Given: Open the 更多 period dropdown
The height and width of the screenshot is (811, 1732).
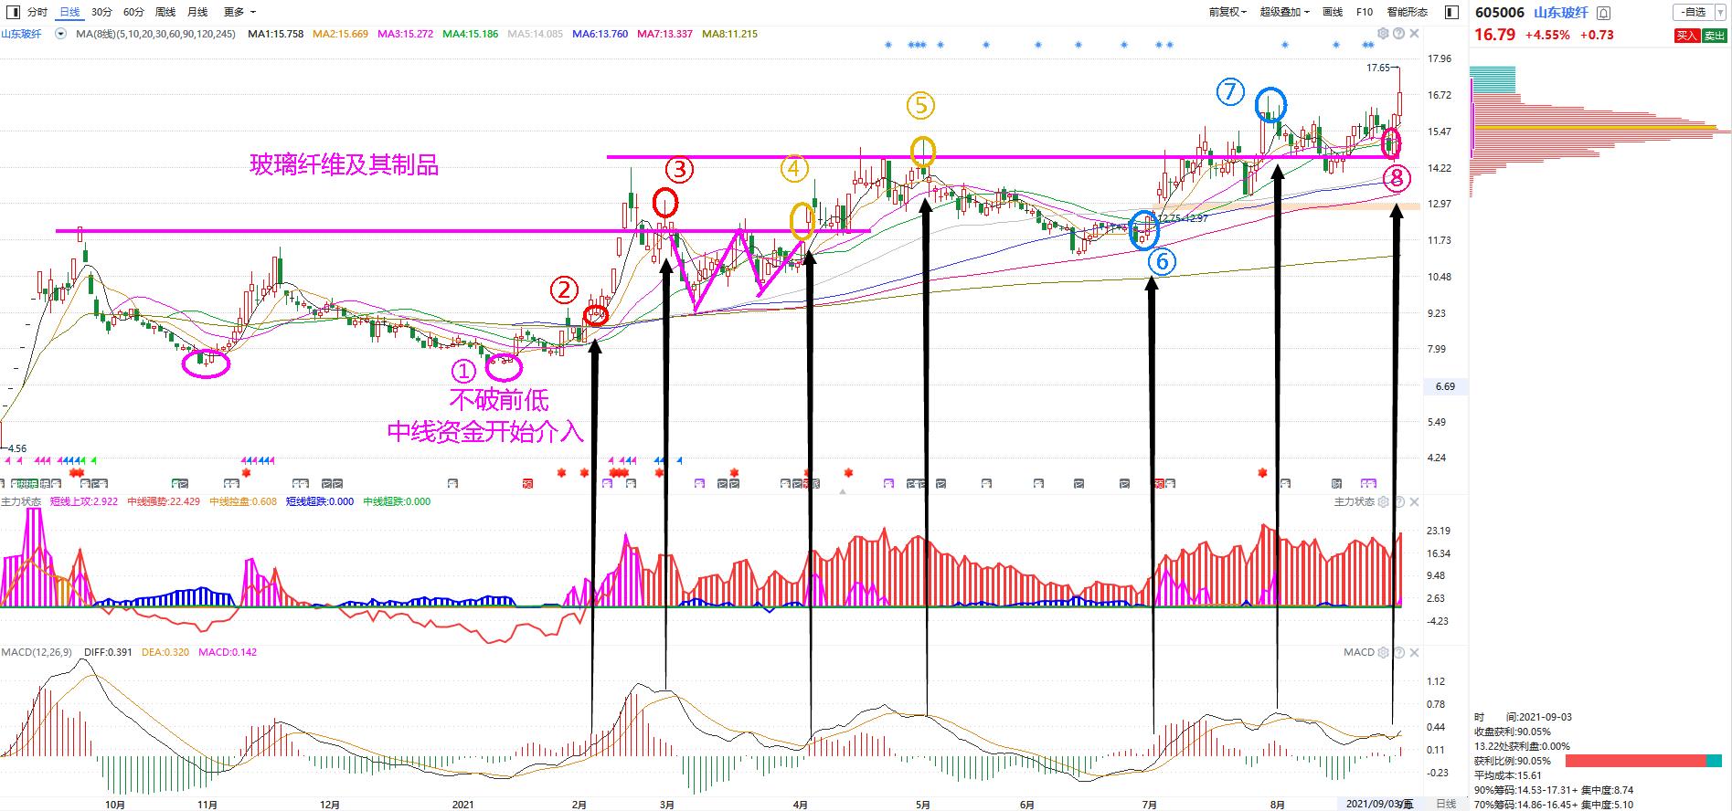Looking at the screenshot, I should [239, 12].
